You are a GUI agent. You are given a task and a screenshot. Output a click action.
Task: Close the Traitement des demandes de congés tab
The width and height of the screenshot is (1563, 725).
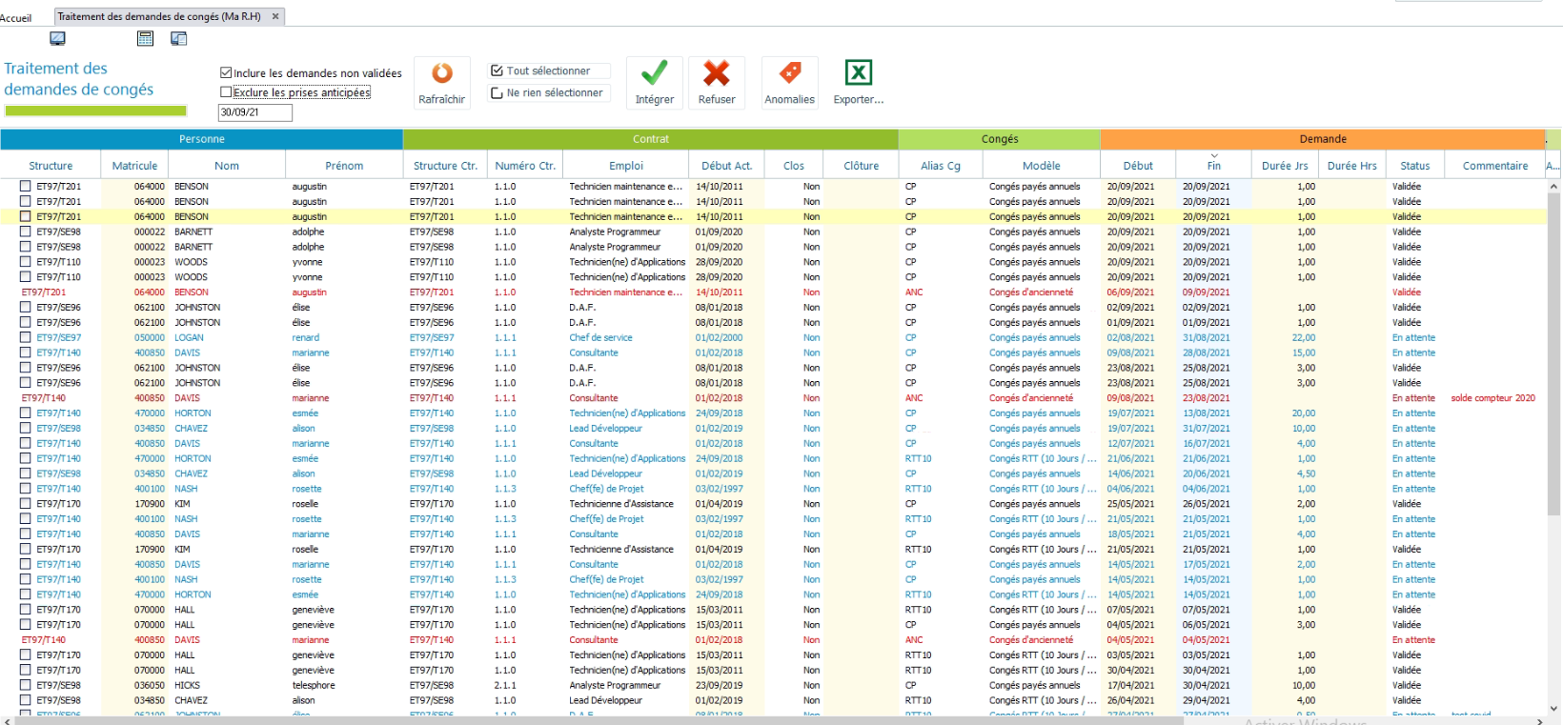tap(275, 16)
